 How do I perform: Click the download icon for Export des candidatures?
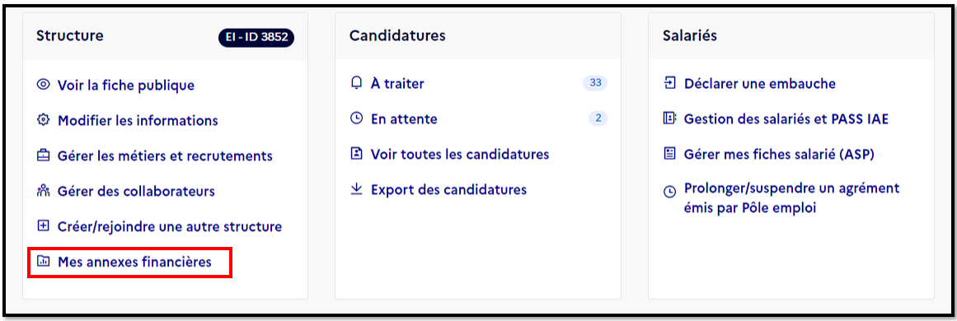pyautogui.click(x=356, y=189)
